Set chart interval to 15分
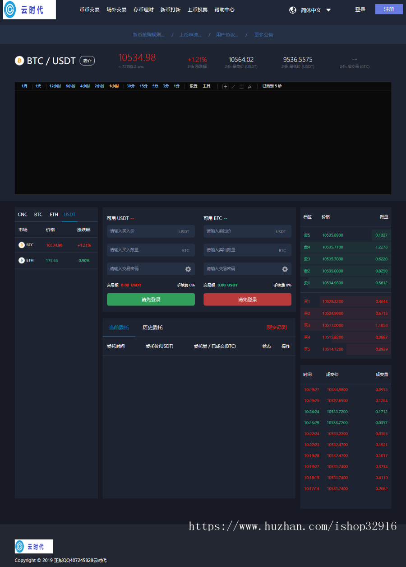This screenshot has width=406, height=567. [143, 86]
